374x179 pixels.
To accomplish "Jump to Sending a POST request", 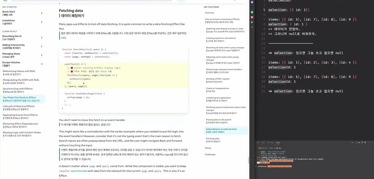I will coord(218,80).
